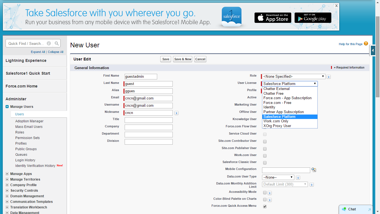Image resolution: width=380 pixels, height=214 pixels.
Task: Choose Work.com Only from the list
Action: click(x=290, y=121)
